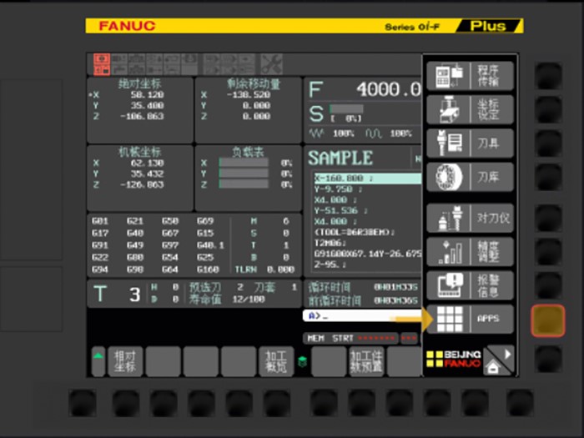
Task: Click the X axis load meter bar
Action: pyautogui.click(x=243, y=163)
